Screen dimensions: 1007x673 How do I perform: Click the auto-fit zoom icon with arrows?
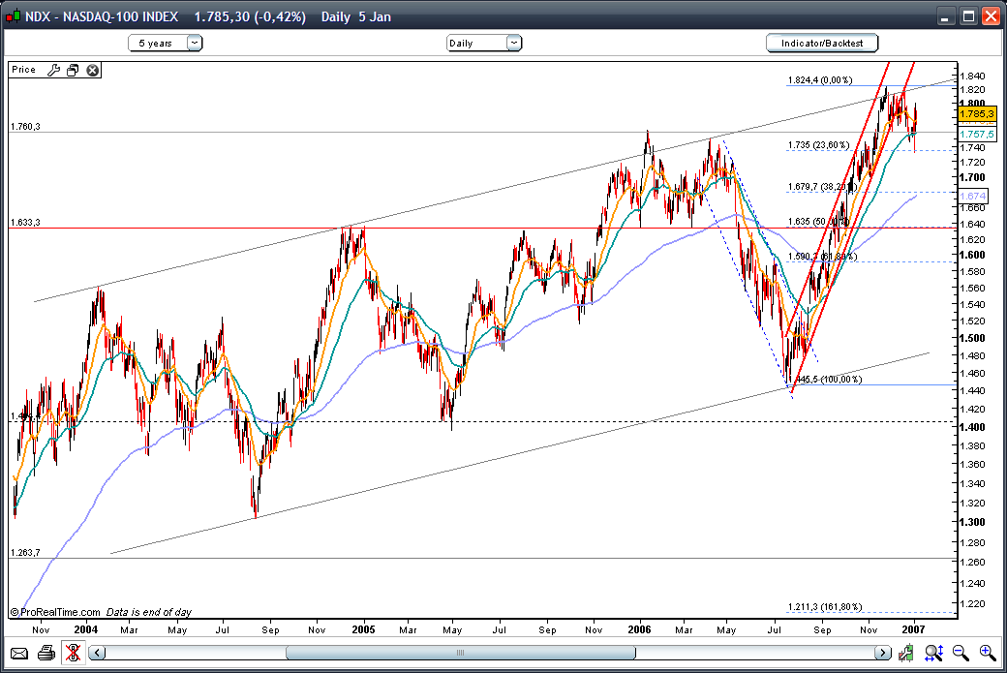coord(933,653)
